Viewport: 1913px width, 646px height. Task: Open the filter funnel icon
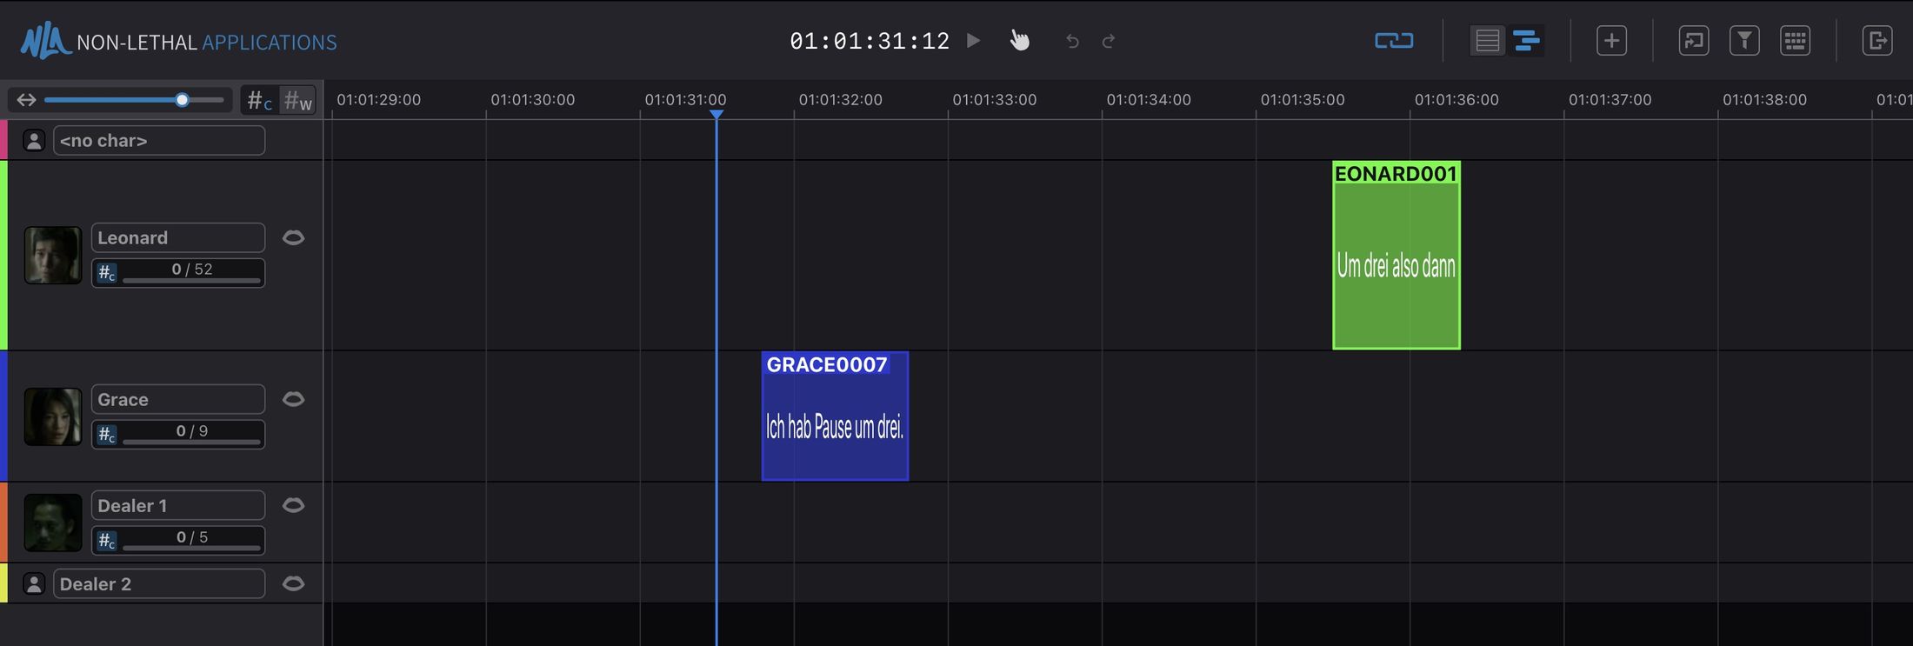tap(1744, 41)
